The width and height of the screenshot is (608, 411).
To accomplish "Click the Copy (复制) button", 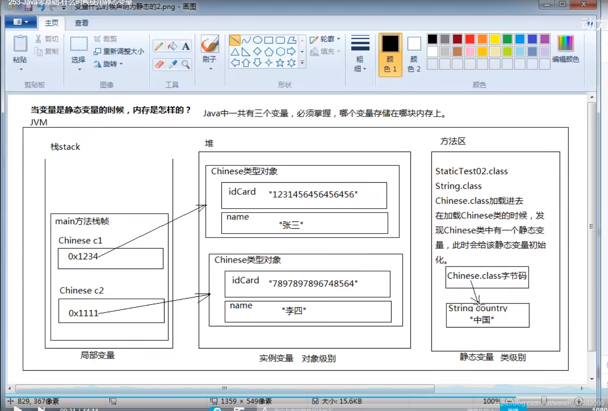I will click(x=47, y=52).
